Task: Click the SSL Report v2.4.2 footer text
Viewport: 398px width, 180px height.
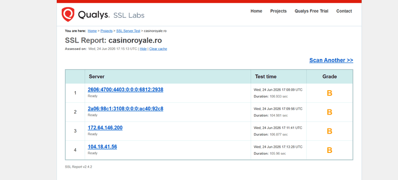Action: [x=79, y=167]
